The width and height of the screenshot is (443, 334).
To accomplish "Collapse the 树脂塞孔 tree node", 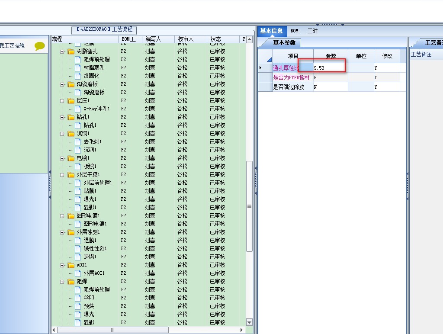I will 62,52.
